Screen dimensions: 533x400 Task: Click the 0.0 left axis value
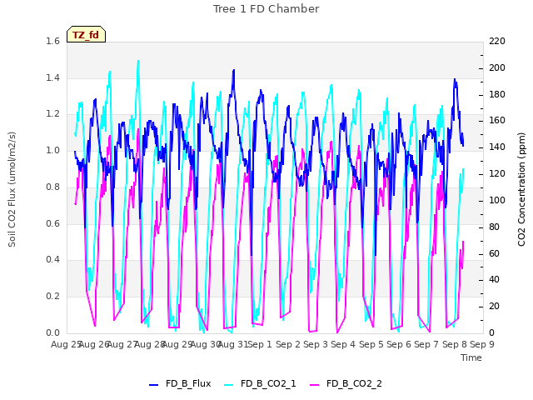tap(52, 332)
